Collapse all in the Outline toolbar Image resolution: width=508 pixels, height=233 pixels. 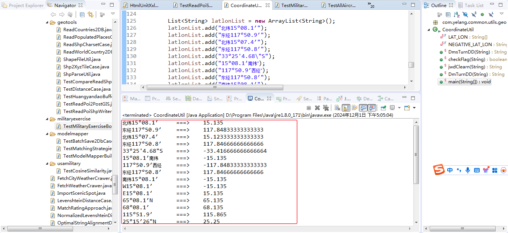(x=448, y=14)
